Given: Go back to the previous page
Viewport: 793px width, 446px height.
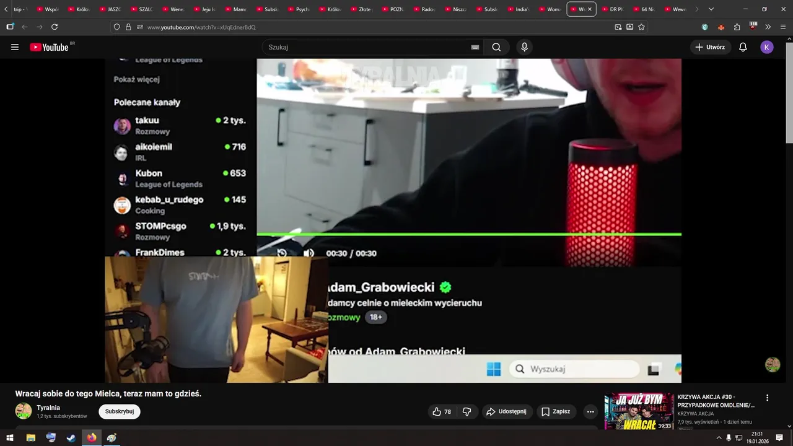Looking at the screenshot, I should [x=25, y=27].
